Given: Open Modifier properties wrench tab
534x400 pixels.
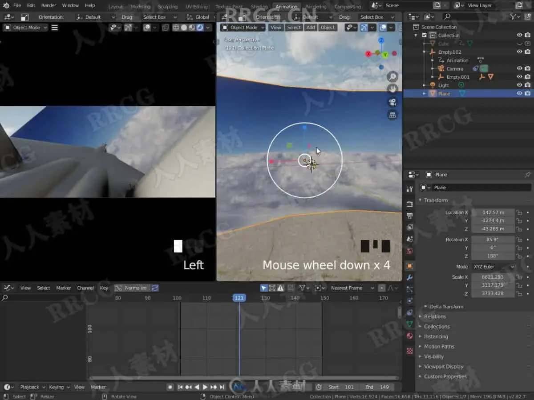Looking at the screenshot, I should tap(410, 277).
